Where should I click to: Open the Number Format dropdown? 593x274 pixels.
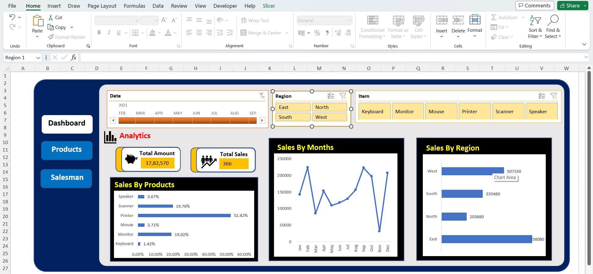click(350, 21)
